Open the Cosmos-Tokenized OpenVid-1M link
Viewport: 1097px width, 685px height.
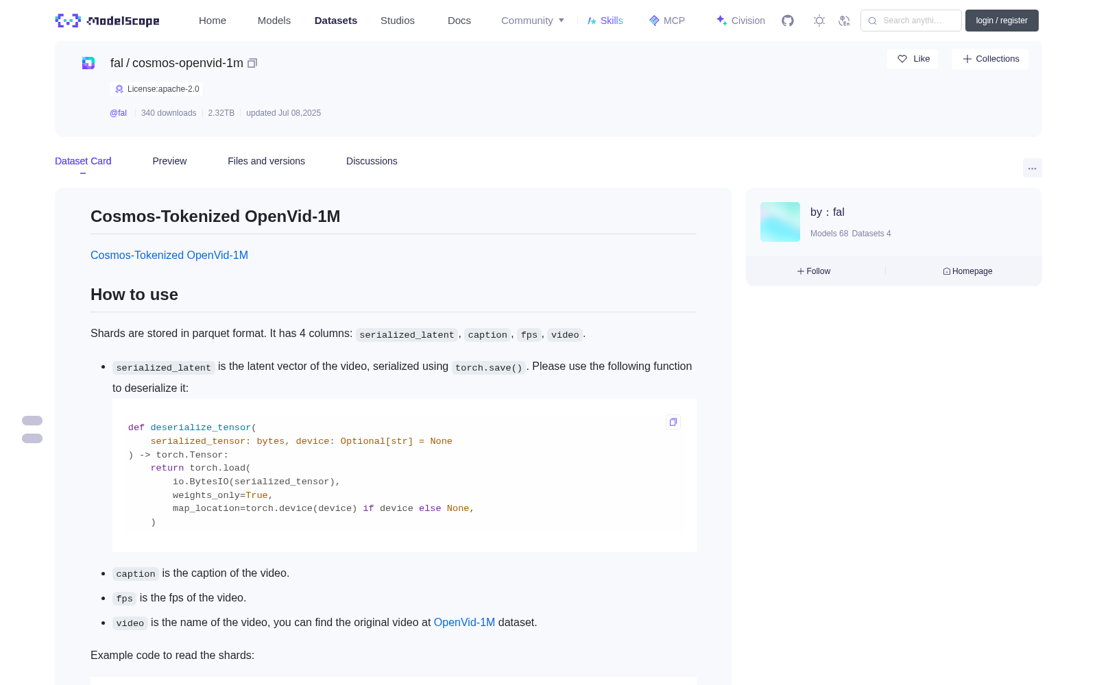coord(169,255)
